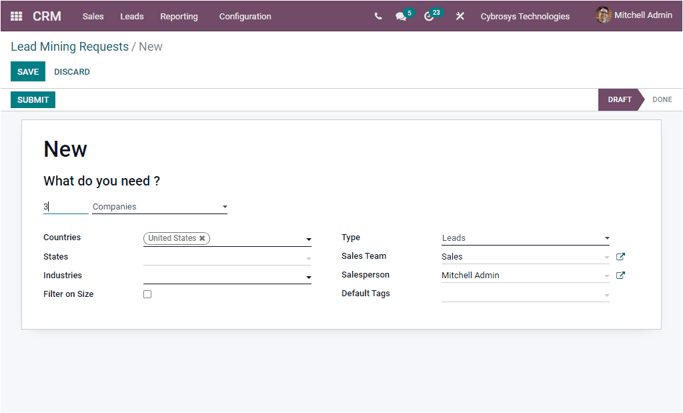Screen dimensions: 683x413
Task: Discard the new lead mining request
Action: coord(71,71)
